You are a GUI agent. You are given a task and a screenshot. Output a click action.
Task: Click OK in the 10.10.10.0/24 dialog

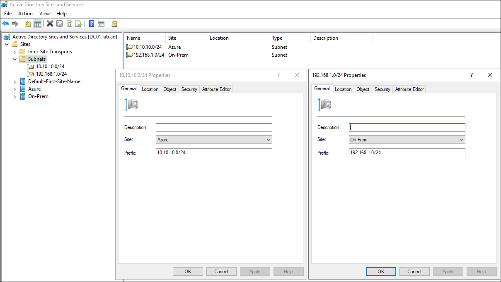pos(188,271)
